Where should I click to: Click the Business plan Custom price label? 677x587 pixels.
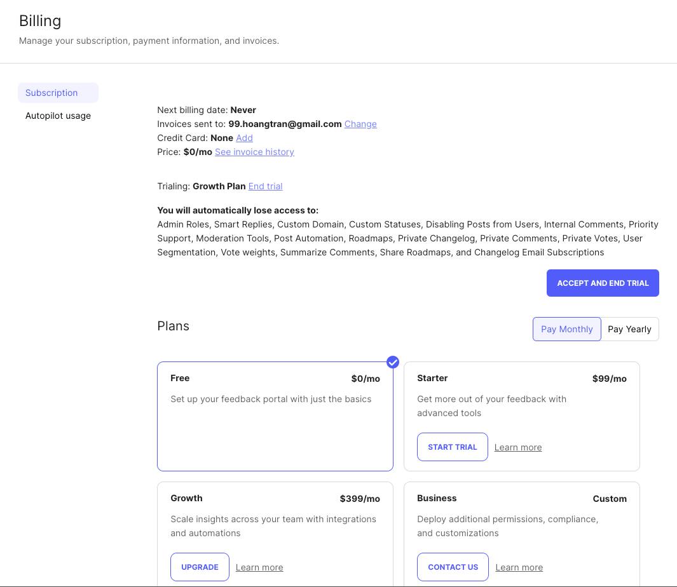pyautogui.click(x=610, y=499)
